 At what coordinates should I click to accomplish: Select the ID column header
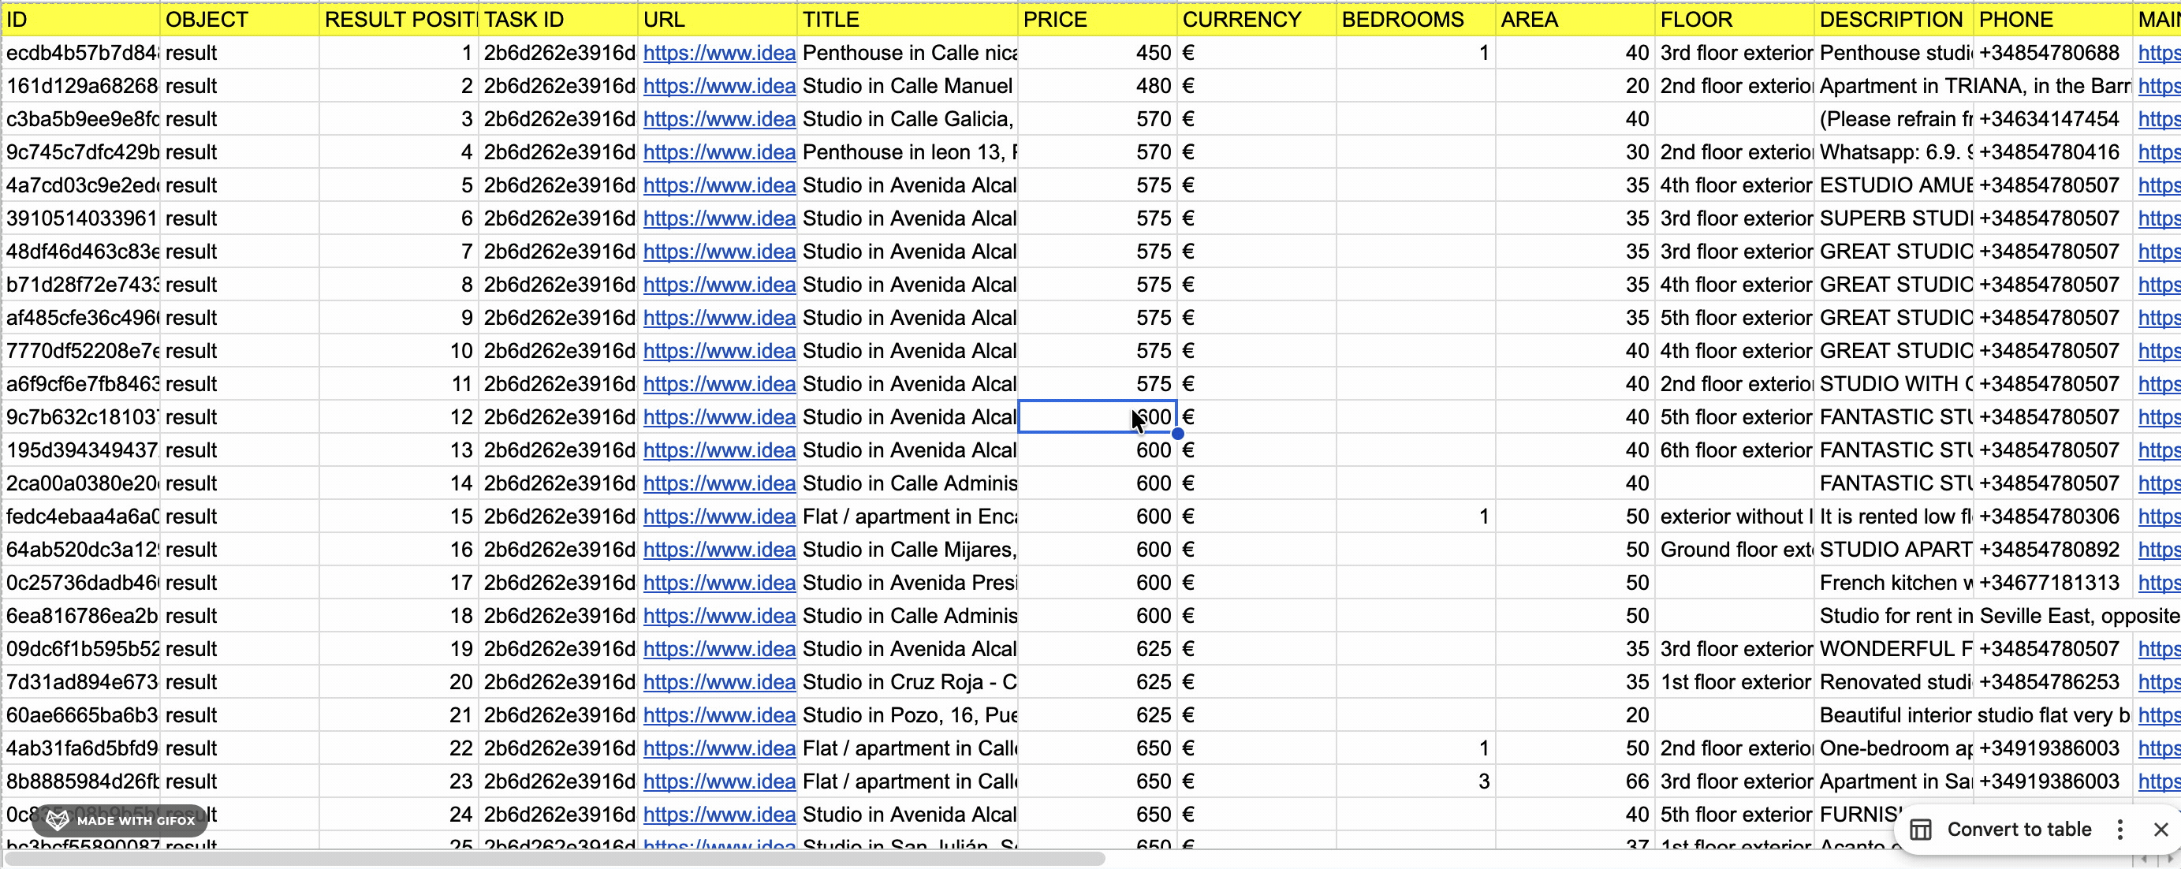coord(80,19)
